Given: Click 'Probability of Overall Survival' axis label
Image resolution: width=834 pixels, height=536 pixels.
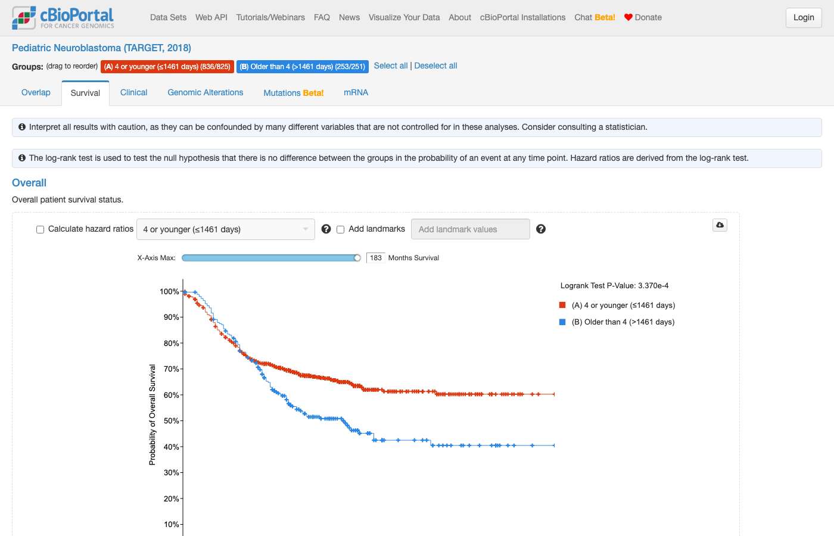Looking at the screenshot, I should (x=152, y=415).
